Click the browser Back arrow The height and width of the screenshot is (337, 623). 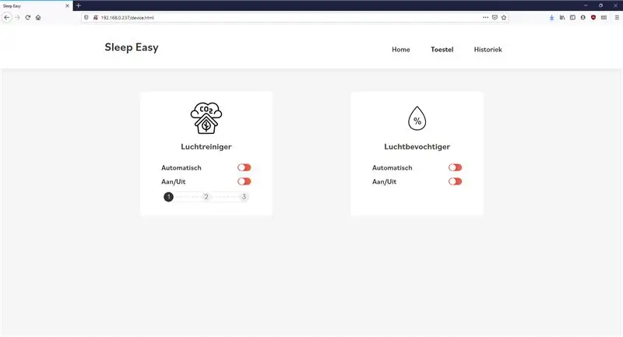point(6,17)
